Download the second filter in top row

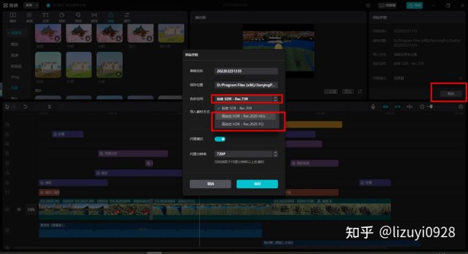pos(88,38)
